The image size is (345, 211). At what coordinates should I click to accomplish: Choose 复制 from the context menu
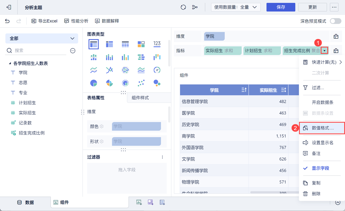click(322, 183)
